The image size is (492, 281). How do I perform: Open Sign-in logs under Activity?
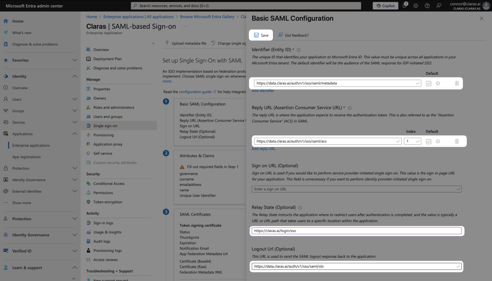(103, 223)
